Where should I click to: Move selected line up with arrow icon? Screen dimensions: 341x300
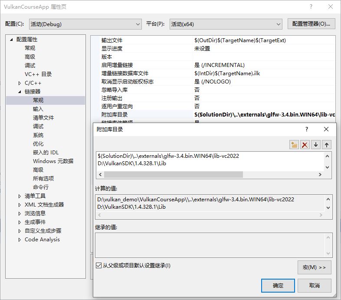pyautogui.click(x=327, y=145)
